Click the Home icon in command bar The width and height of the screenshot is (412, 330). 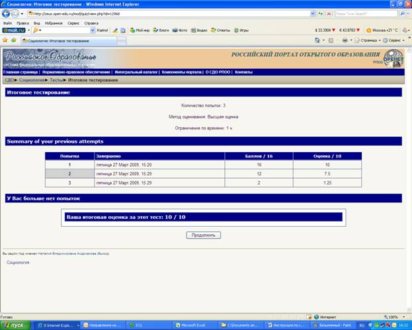click(317, 40)
